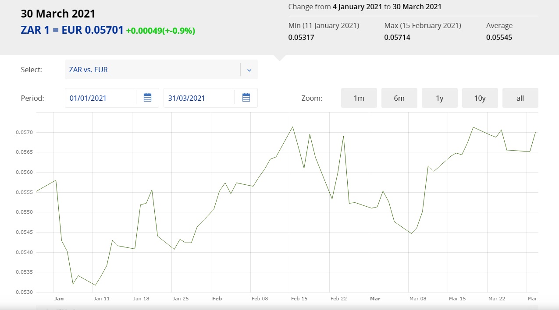The image size is (559, 310).
Task: Click the Average value 0.05545
Action: pyautogui.click(x=499, y=37)
